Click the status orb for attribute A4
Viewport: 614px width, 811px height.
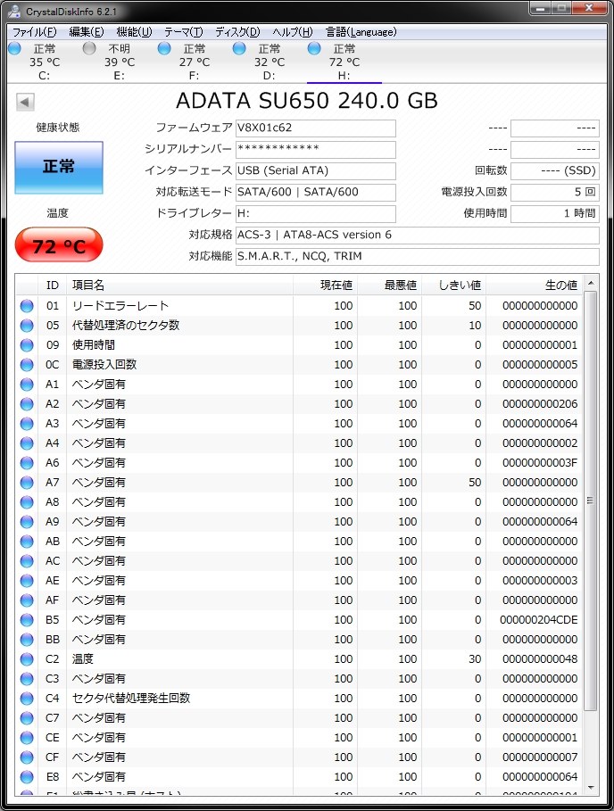(27, 443)
